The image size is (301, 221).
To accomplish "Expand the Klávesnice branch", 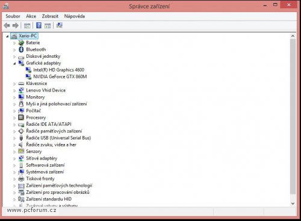I will click(x=14, y=84).
